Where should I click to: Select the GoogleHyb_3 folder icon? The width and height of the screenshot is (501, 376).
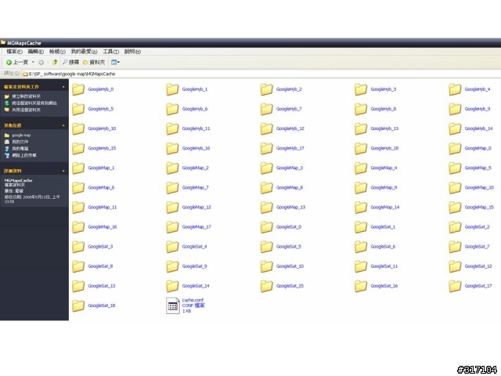tap(361, 89)
